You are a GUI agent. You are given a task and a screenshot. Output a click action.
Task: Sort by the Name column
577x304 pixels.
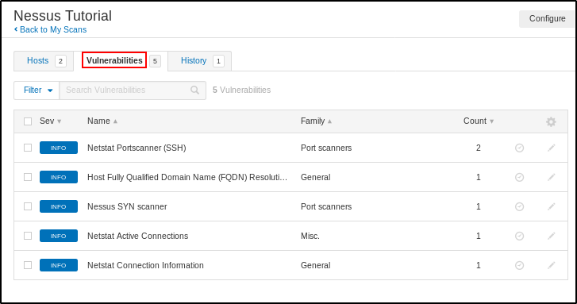(102, 121)
